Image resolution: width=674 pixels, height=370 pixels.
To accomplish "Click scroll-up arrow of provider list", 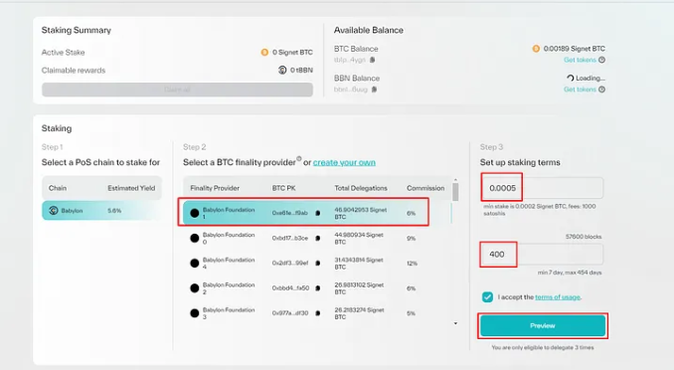I will click(455, 180).
